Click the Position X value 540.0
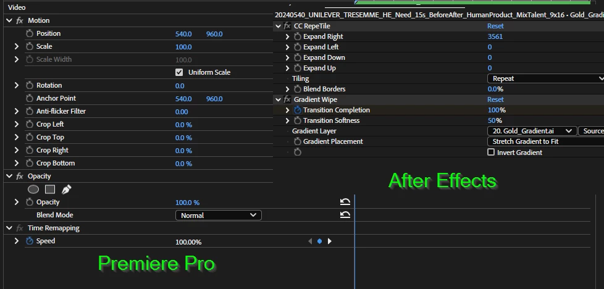This screenshot has height=289, width=604. tap(183, 34)
